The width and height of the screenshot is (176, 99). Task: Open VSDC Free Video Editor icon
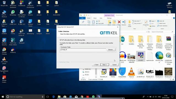point(13,42)
